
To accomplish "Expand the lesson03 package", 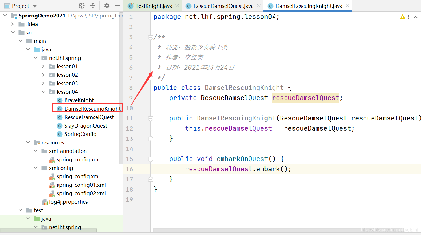I will pos(43,83).
